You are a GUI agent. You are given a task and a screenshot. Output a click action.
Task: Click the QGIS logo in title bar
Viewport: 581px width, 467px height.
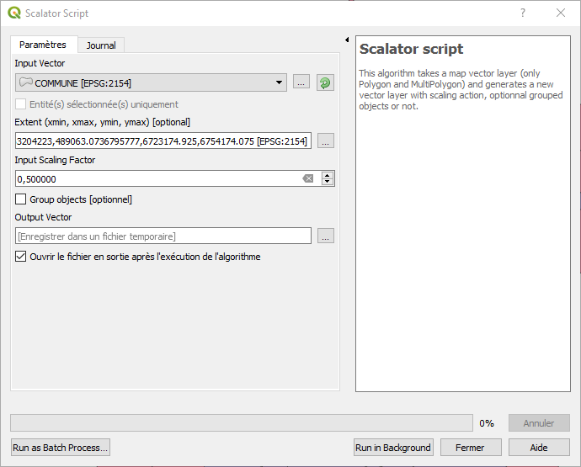tap(14, 13)
